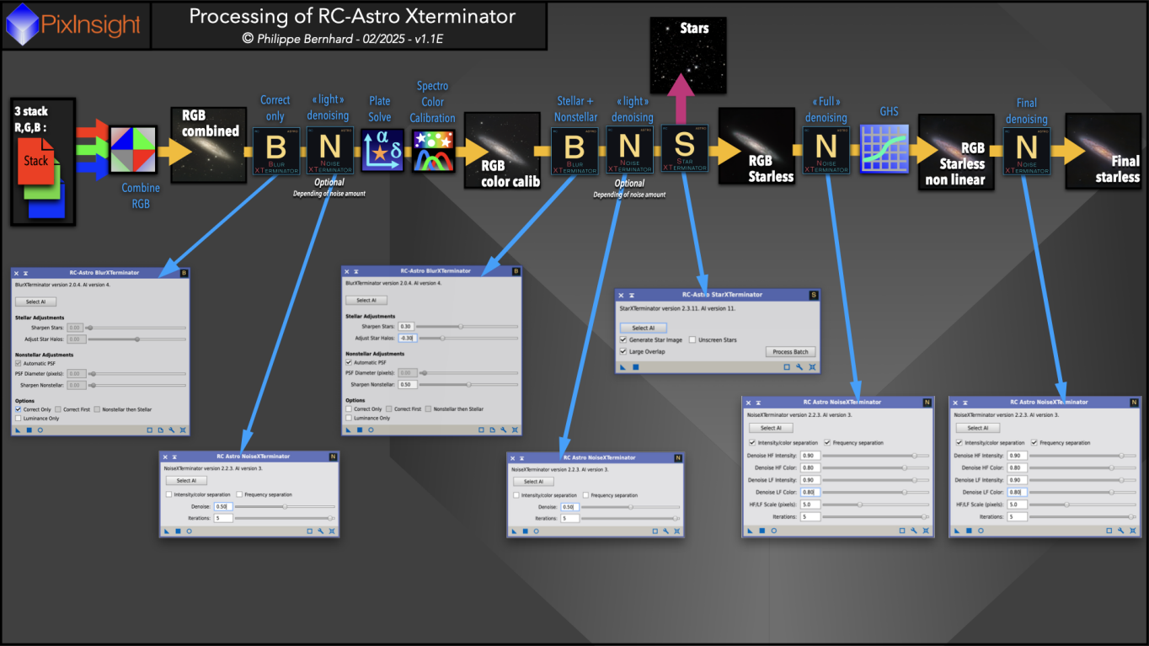Click the NoiseXTerminator icon under «Full» denoising
1149x646 pixels.
[x=826, y=151]
